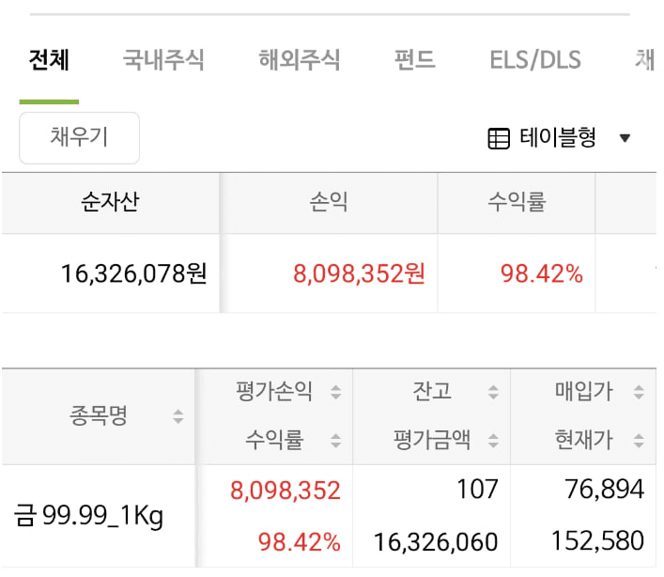
Task: Sort by 수익률 using its arrows
Action: click(x=335, y=440)
